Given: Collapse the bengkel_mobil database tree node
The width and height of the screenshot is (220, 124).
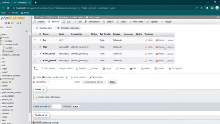Looking at the screenshot, I should point(1,44).
